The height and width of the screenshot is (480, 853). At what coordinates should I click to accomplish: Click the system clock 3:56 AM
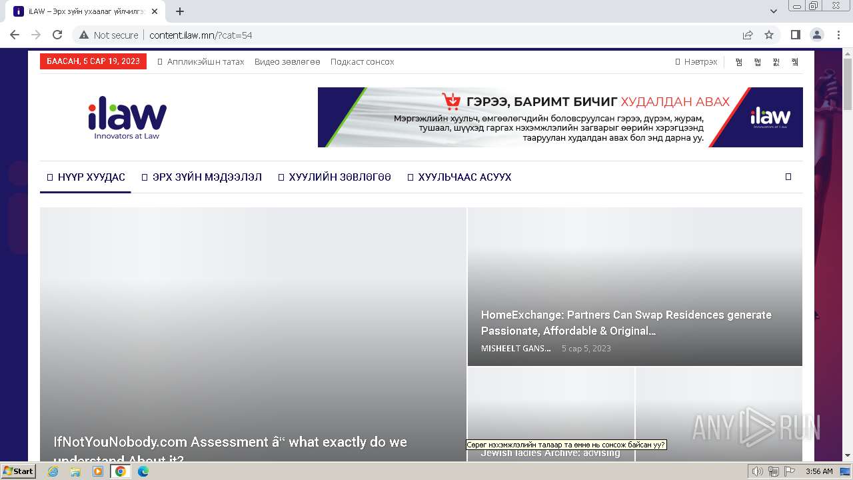818,471
